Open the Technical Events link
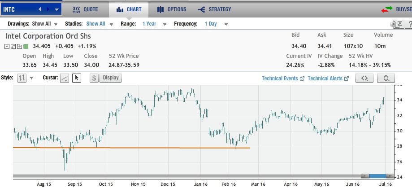The image size is (412, 188). [283, 79]
